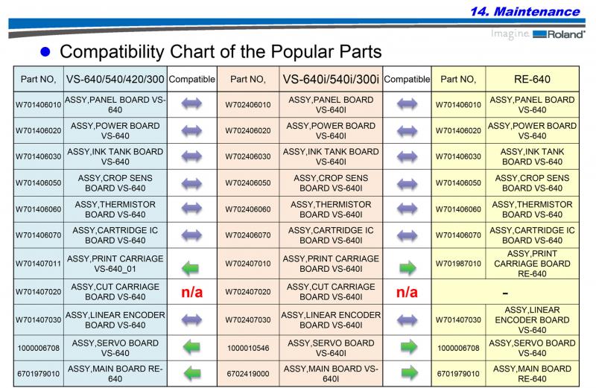Click 'ASSY,INK TANK BOARD VS-640I' cell
The height and width of the screenshot is (388, 596).
pyautogui.click(x=331, y=156)
